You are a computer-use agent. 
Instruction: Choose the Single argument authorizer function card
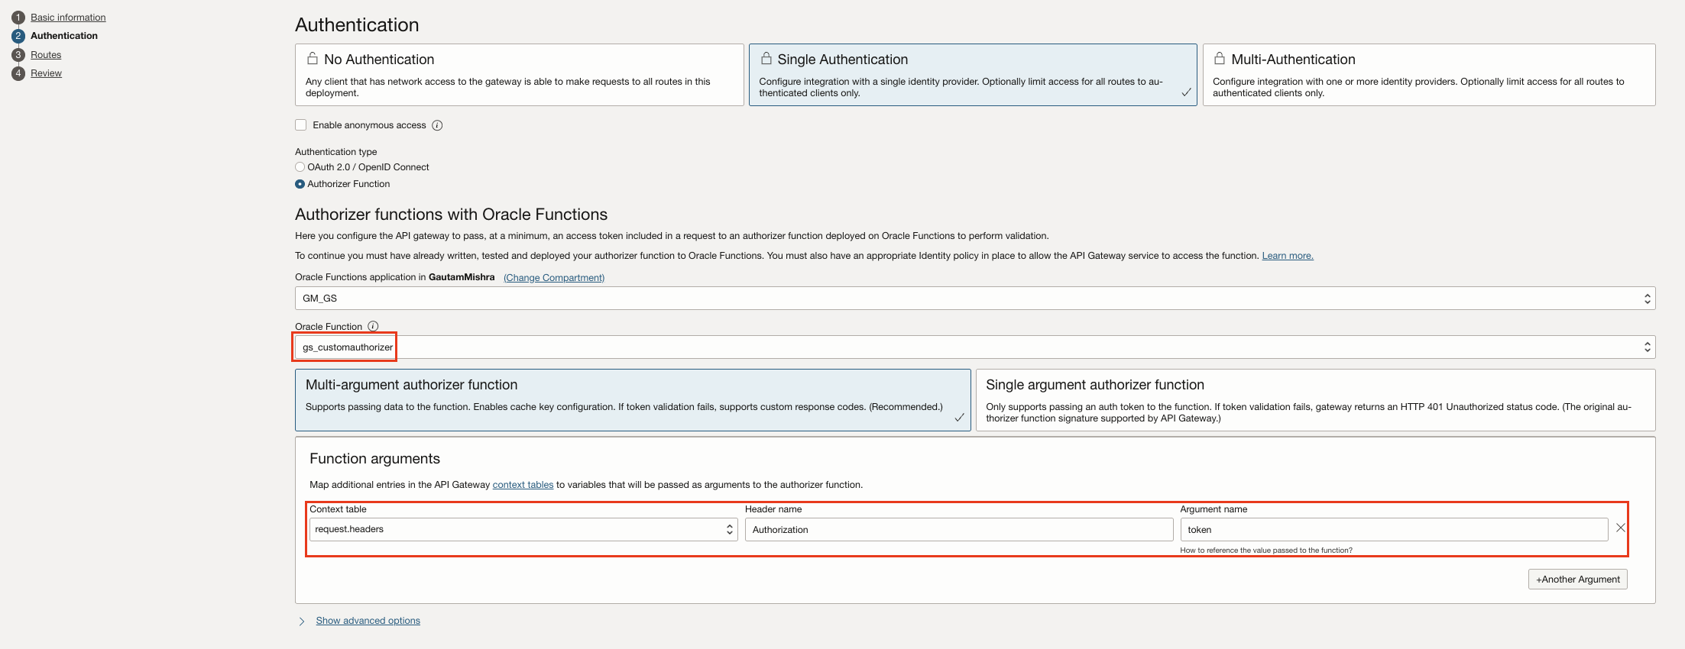point(1314,400)
